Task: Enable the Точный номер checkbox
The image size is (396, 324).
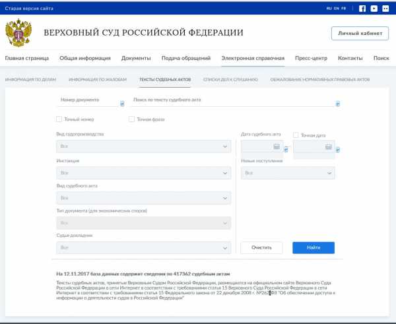Action: click(x=59, y=119)
